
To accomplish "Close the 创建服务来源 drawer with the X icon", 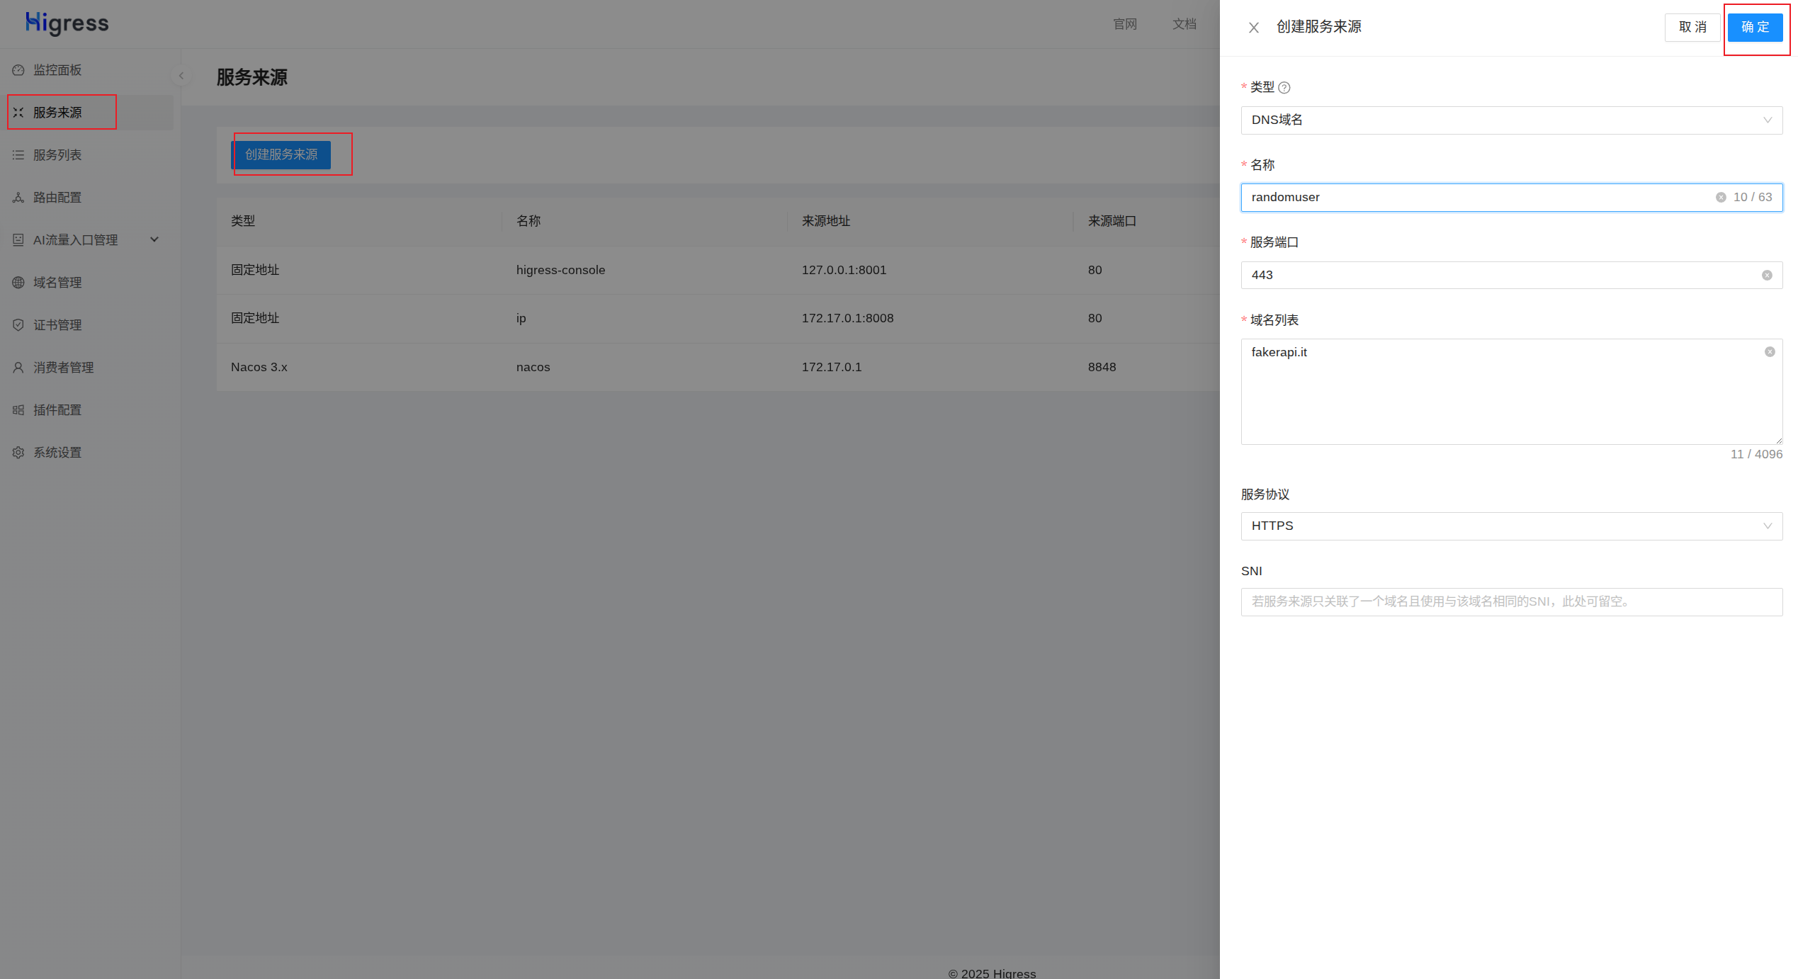I will (x=1254, y=28).
